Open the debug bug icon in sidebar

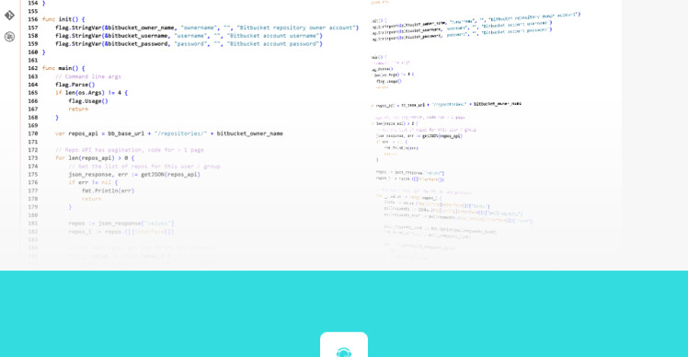[x=9, y=37]
